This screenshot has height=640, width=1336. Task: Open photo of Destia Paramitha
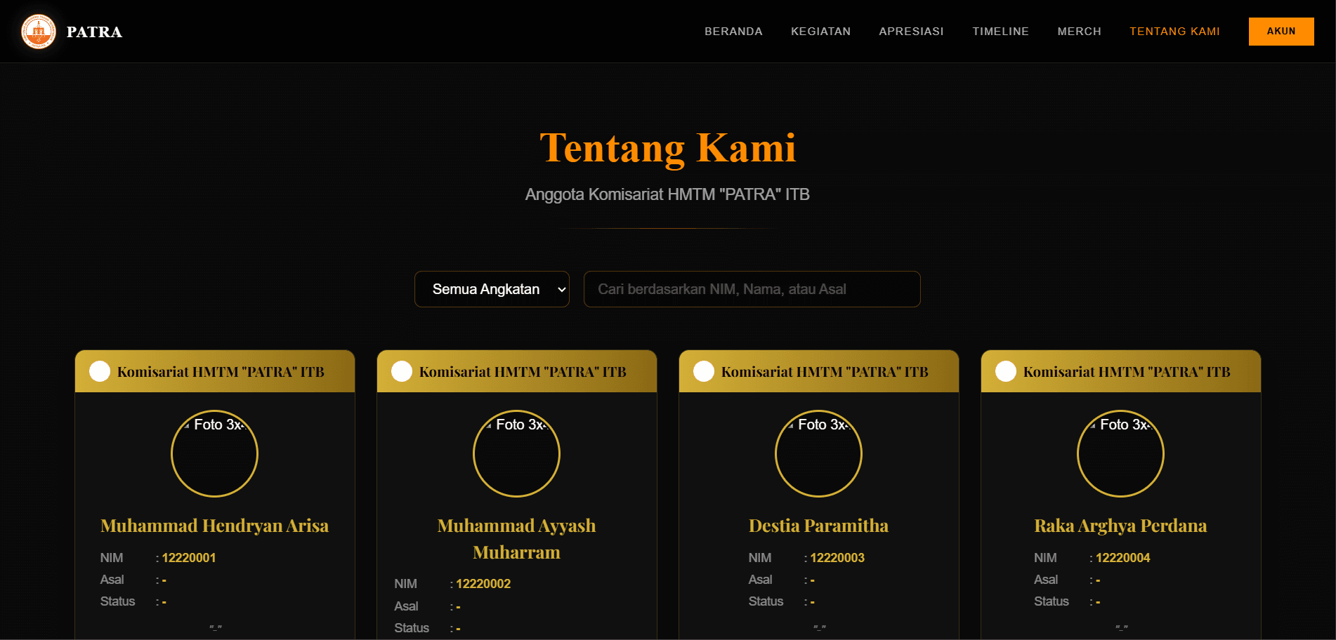[x=818, y=453]
